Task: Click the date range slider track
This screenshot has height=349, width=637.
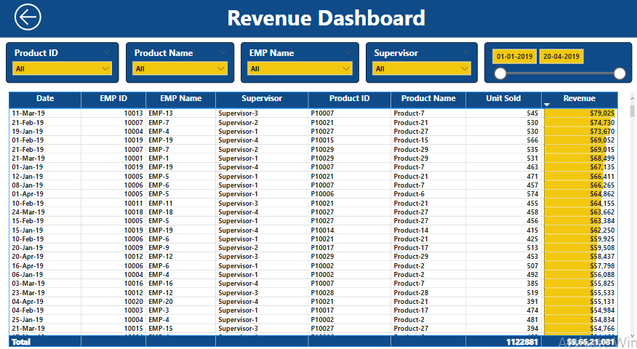Action: [x=560, y=73]
